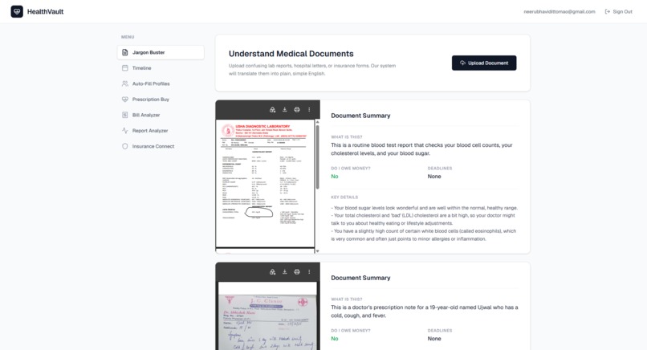The image size is (647, 350).
Task: Click the HealthVault brand name
Action: [x=46, y=11]
